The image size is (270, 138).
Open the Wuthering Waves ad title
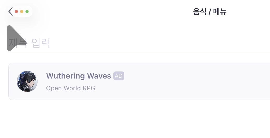coord(78,76)
